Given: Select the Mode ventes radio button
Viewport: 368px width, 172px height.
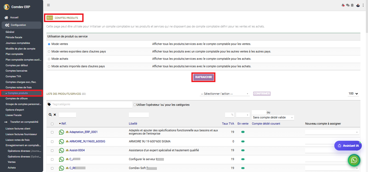Looking at the screenshot, I should coord(49,44).
